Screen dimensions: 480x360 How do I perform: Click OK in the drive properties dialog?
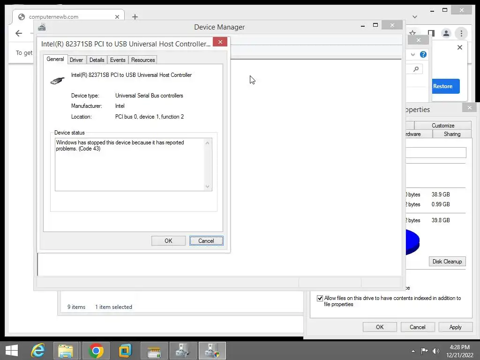click(380, 327)
